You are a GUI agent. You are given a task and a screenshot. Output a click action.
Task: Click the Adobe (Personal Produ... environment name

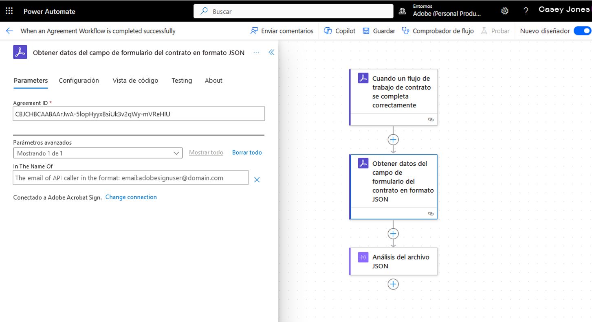[447, 14]
